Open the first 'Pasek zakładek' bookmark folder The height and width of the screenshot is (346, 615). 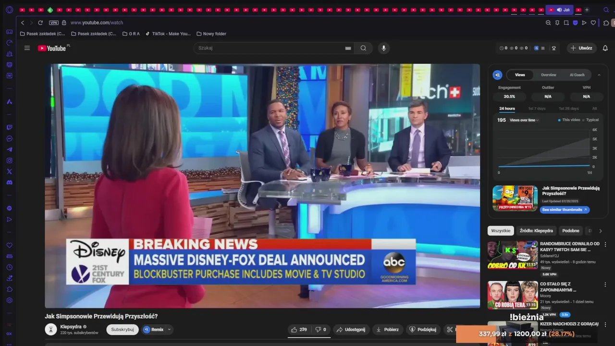pos(42,34)
